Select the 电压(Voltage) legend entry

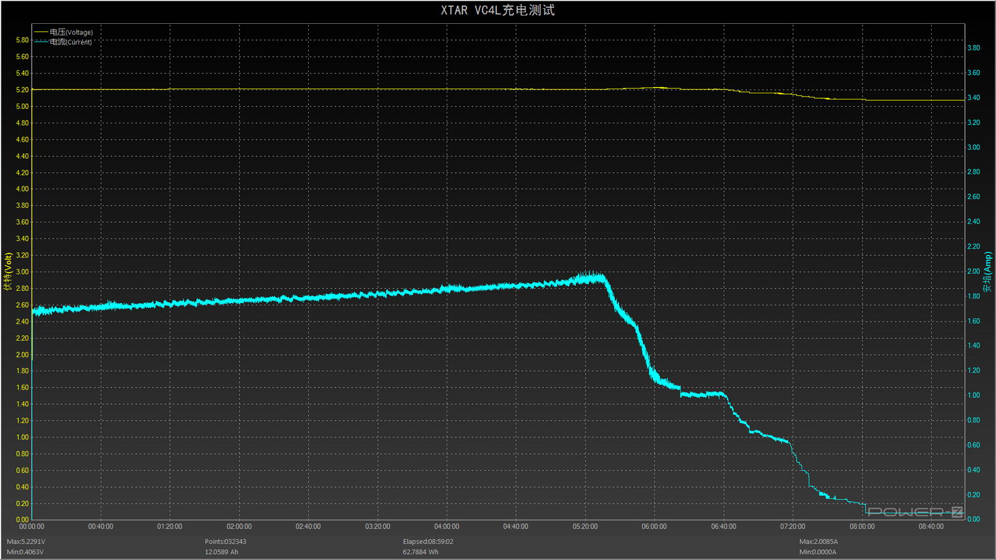[63, 32]
